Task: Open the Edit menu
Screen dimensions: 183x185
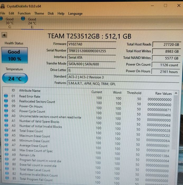Action: click(x=11, y=13)
